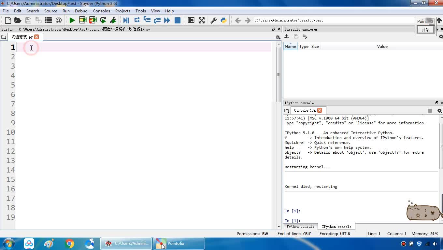Open Preferences via the wrench icon

(x=214, y=21)
